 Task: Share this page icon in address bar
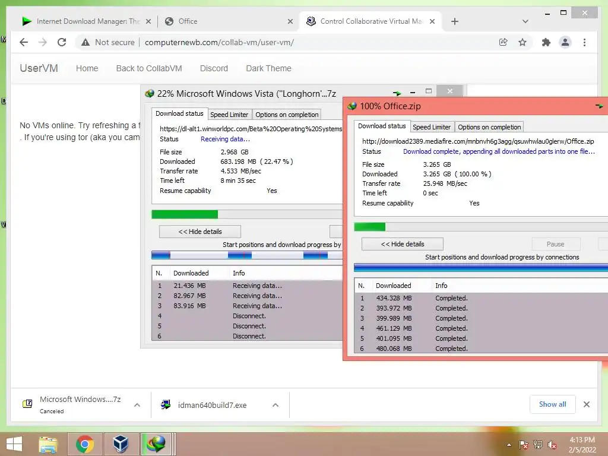[503, 42]
